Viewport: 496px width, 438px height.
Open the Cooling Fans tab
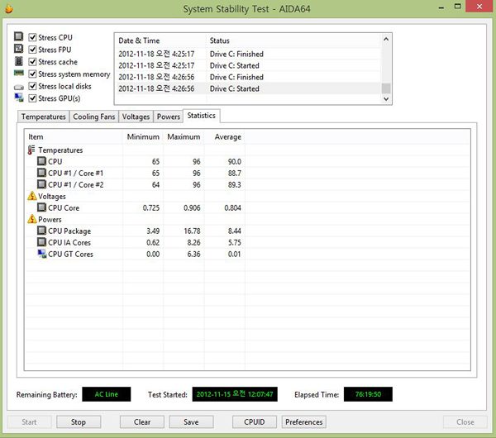(x=94, y=117)
